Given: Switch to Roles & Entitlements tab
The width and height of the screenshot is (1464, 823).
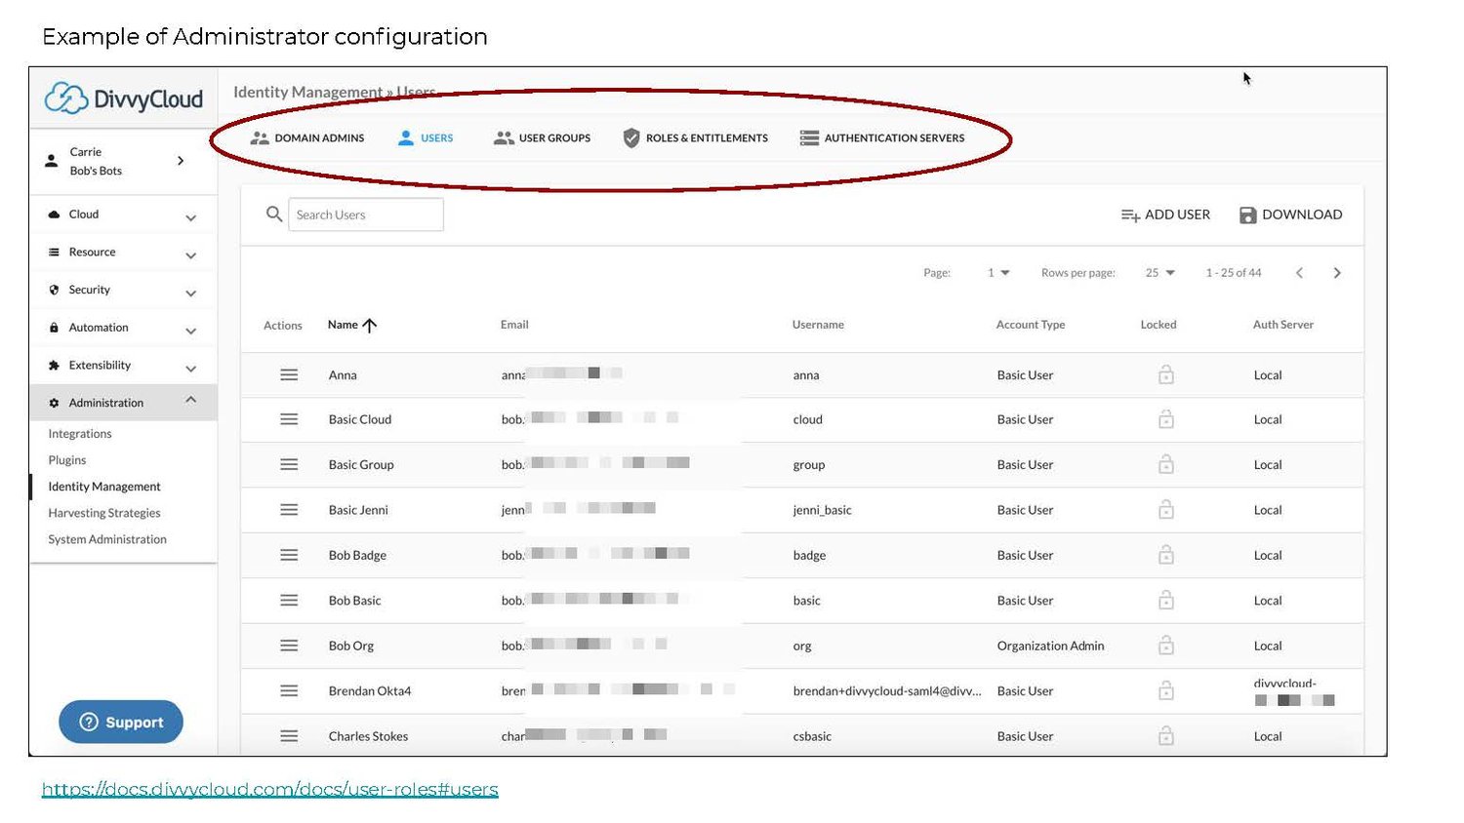Looking at the screenshot, I should (696, 138).
